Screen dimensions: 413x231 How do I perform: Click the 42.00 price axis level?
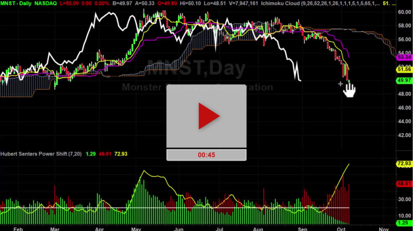click(x=403, y=135)
